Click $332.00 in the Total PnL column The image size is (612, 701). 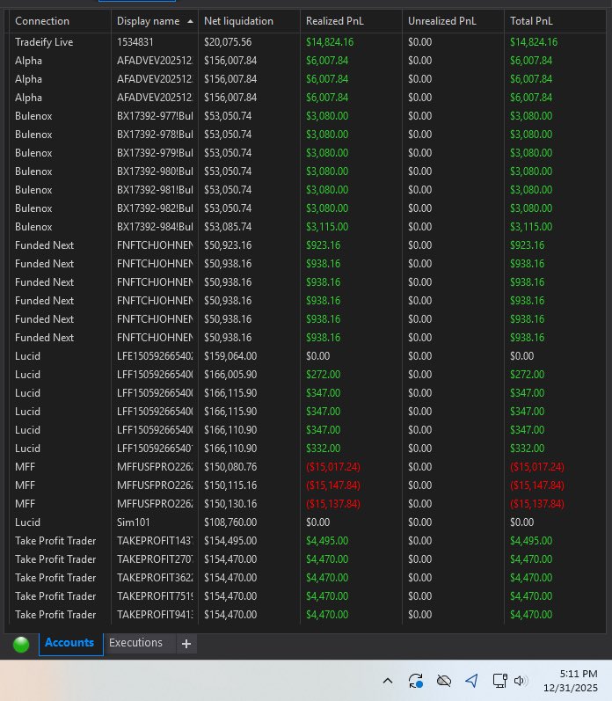click(x=527, y=449)
